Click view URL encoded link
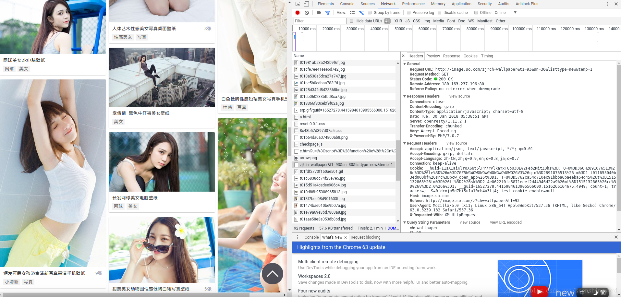The image size is (621, 297). (506, 222)
